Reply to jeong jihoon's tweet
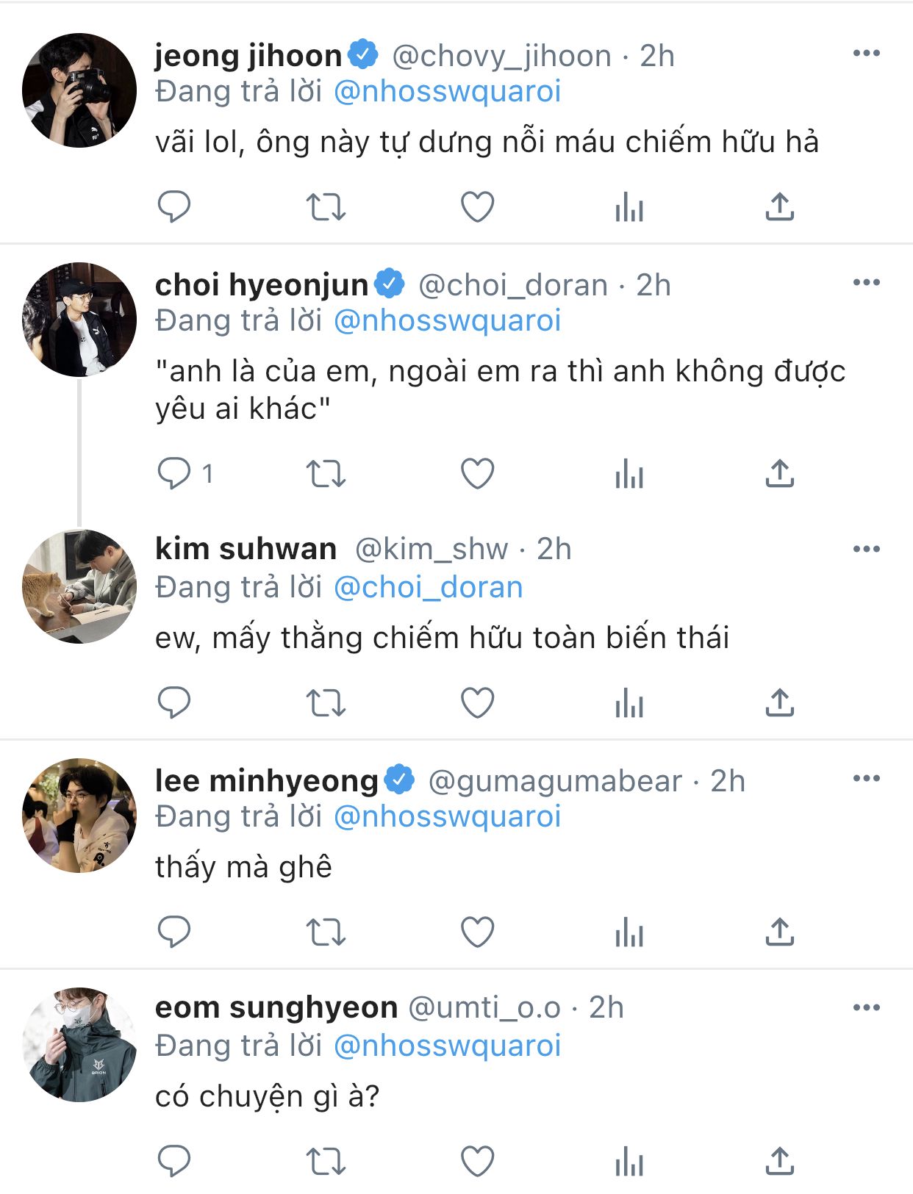Image resolution: width=913 pixels, height=1194 pixels. (174, 206)
